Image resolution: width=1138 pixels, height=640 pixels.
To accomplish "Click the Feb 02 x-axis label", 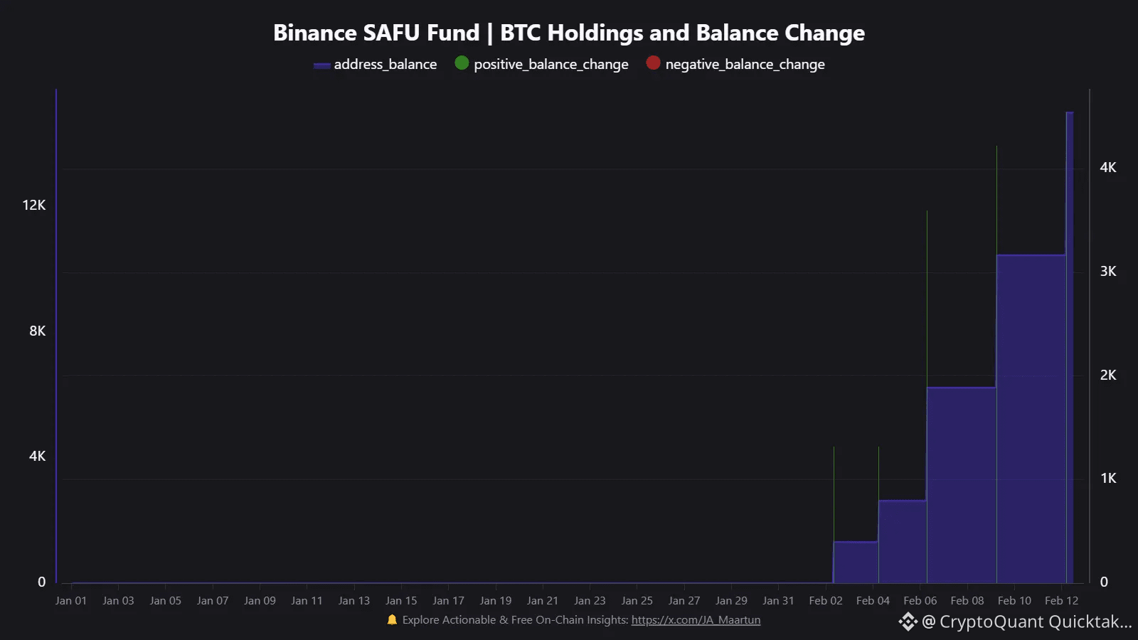I will coord(826,601).
